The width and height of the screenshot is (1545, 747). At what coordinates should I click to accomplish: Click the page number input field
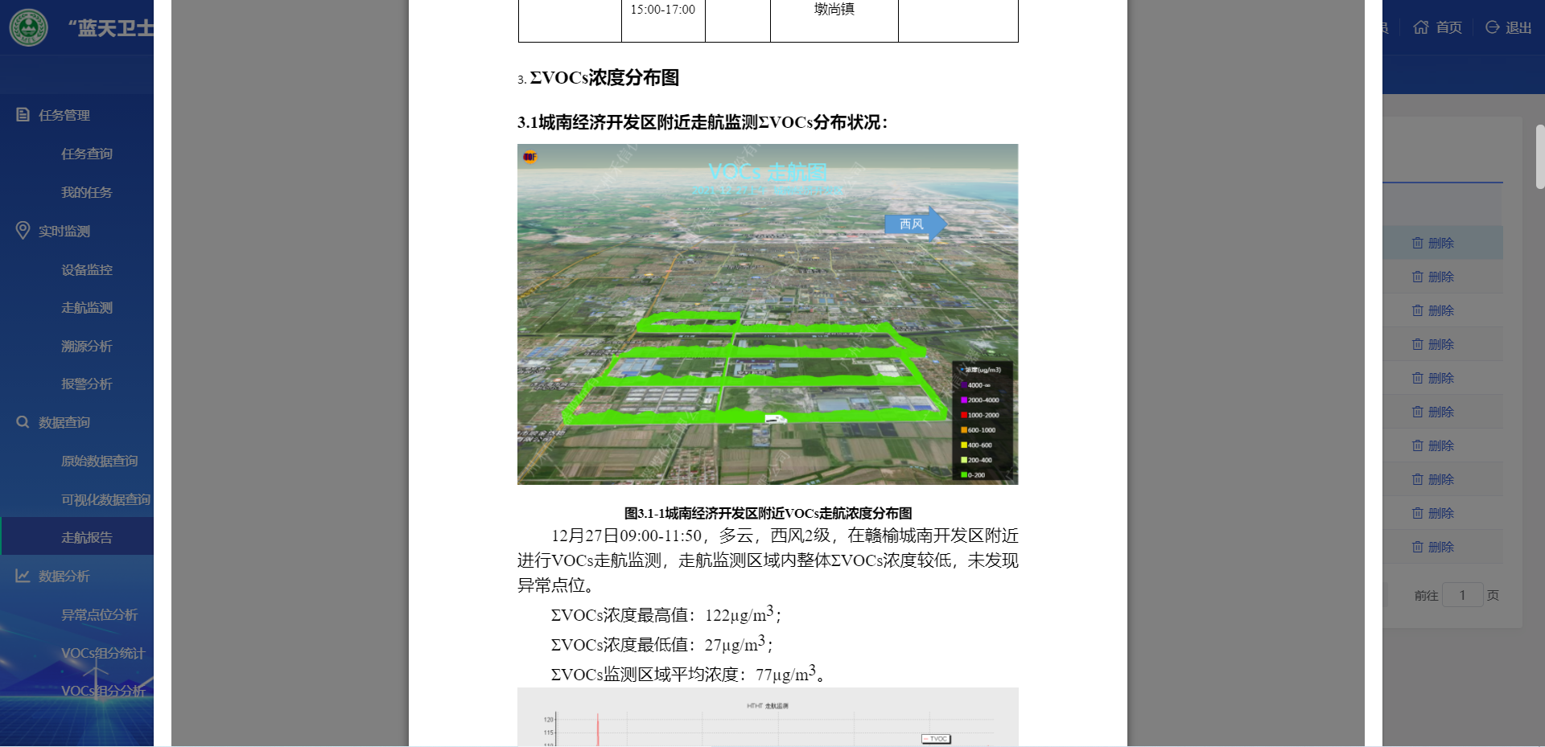(1462, 595)
